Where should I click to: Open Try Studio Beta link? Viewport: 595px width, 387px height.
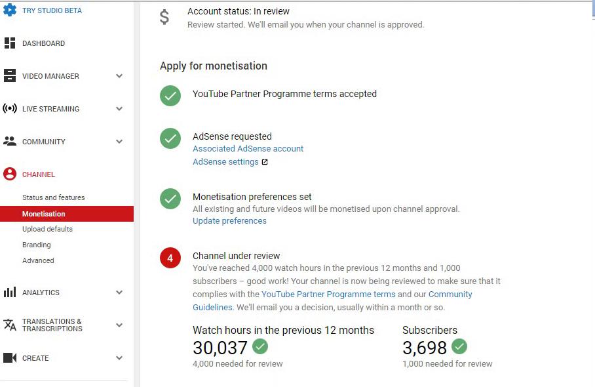(52, 10)
